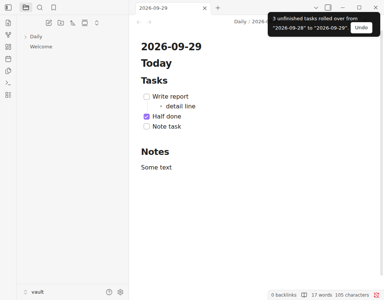Viewport: 384px width, 300px height.
Task: Uncheck the Half done task
Action: click(x=147, y=117)
